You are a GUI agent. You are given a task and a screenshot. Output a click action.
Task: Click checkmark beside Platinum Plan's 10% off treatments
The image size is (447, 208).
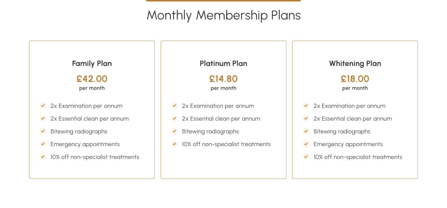[x=174, y=144]
